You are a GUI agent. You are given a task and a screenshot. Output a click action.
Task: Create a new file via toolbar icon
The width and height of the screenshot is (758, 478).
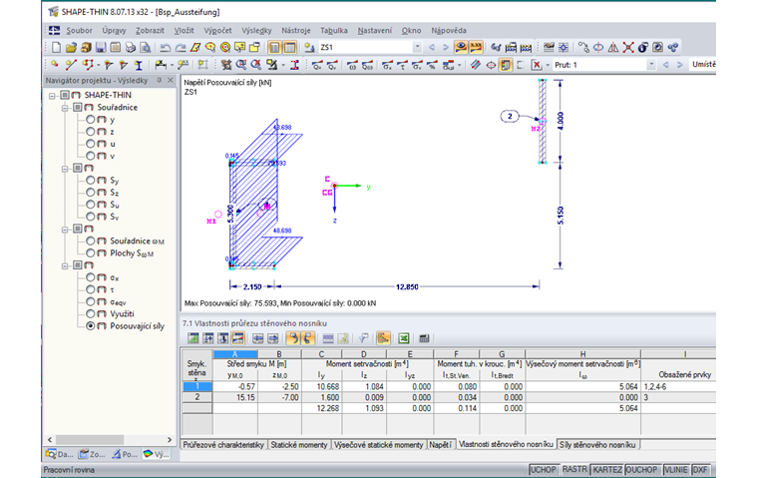click(56, 48)
